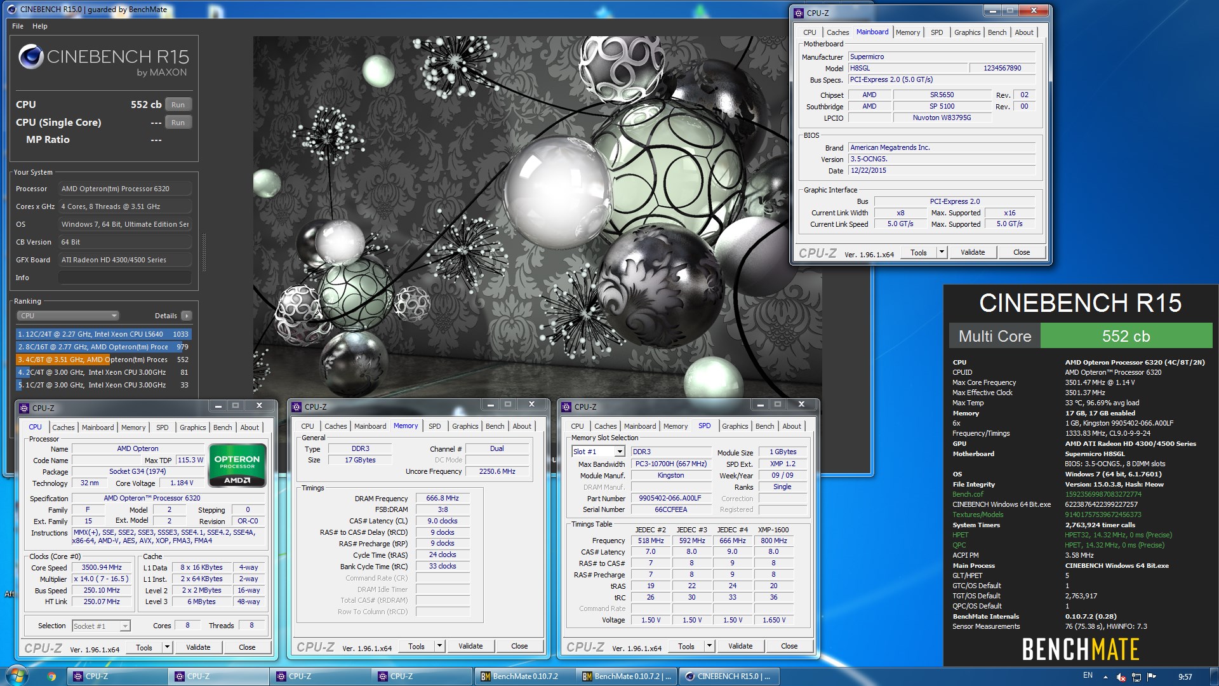The image size is (1219, 686).
Task: Click Tools button in CPU-Z CPU window
Action: (144, 647)
